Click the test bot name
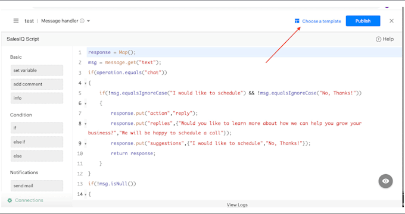405x214 pixels. point(29,21)
